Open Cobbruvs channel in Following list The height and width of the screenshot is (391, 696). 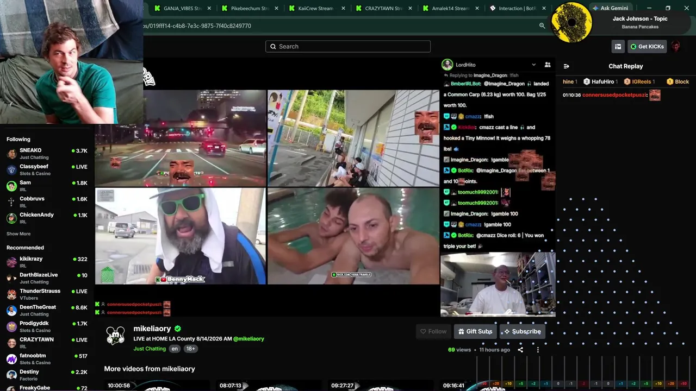pyautogui.click(x=47, y=202)
